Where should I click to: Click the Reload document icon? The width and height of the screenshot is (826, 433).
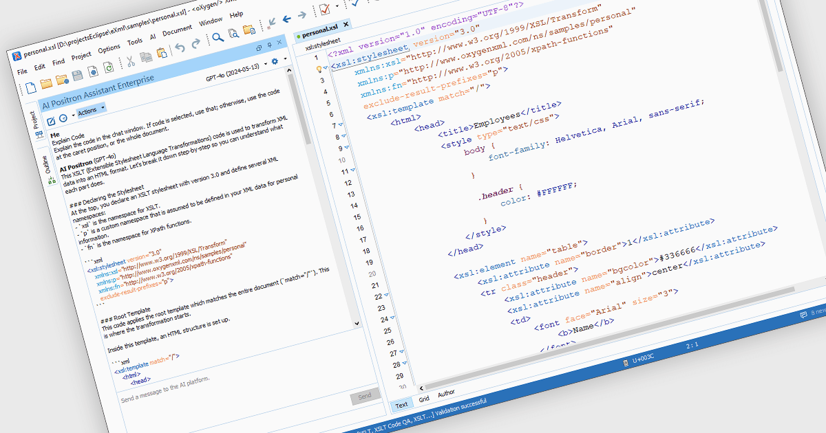click(x=108, y=67)
